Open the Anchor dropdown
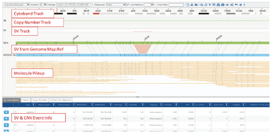 [43, 5]
